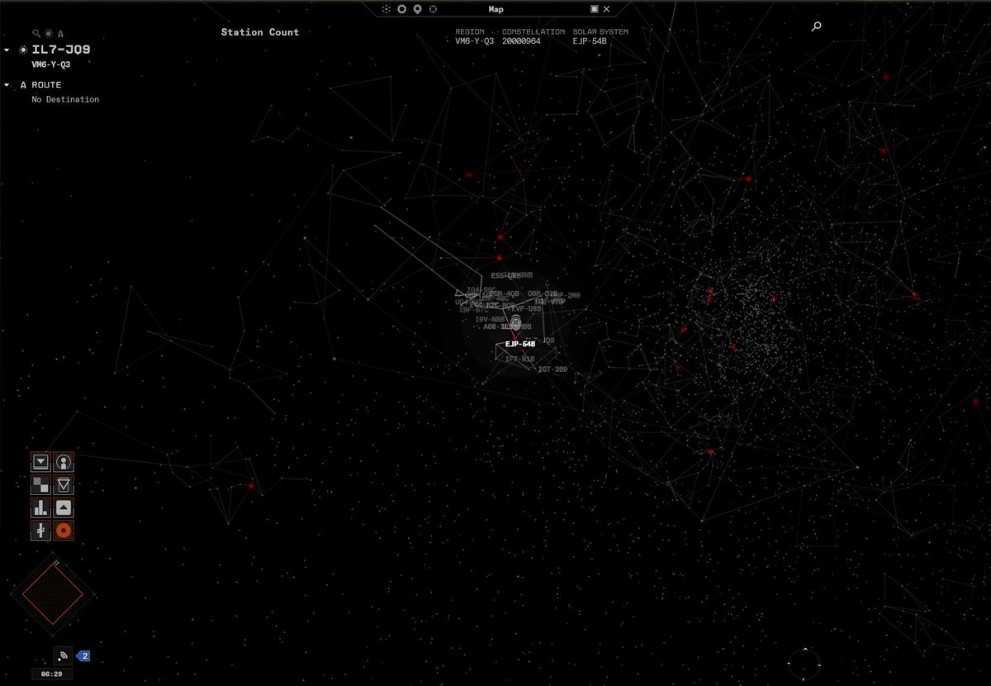Click the sun icon beside IL7-JQ9
Image resolution: width=991 pixels, height=686 pixels.
tap(23, 50)
